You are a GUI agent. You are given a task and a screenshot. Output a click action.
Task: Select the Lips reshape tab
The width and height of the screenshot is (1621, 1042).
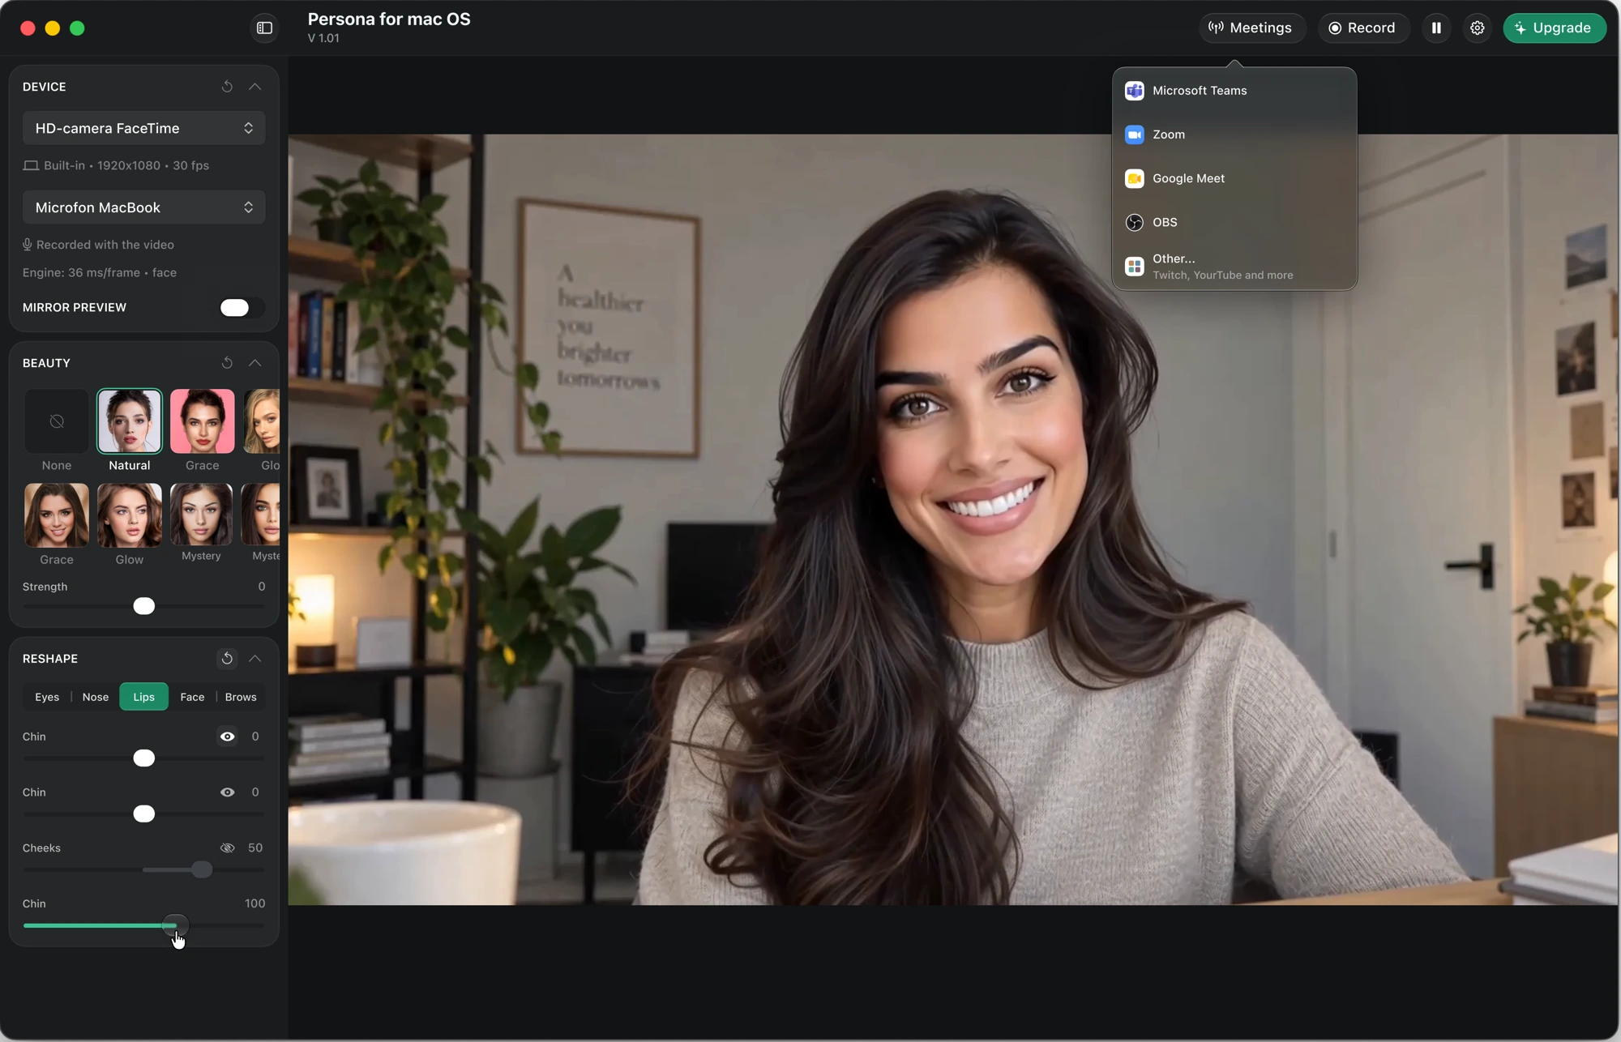(x=144, y=697)
